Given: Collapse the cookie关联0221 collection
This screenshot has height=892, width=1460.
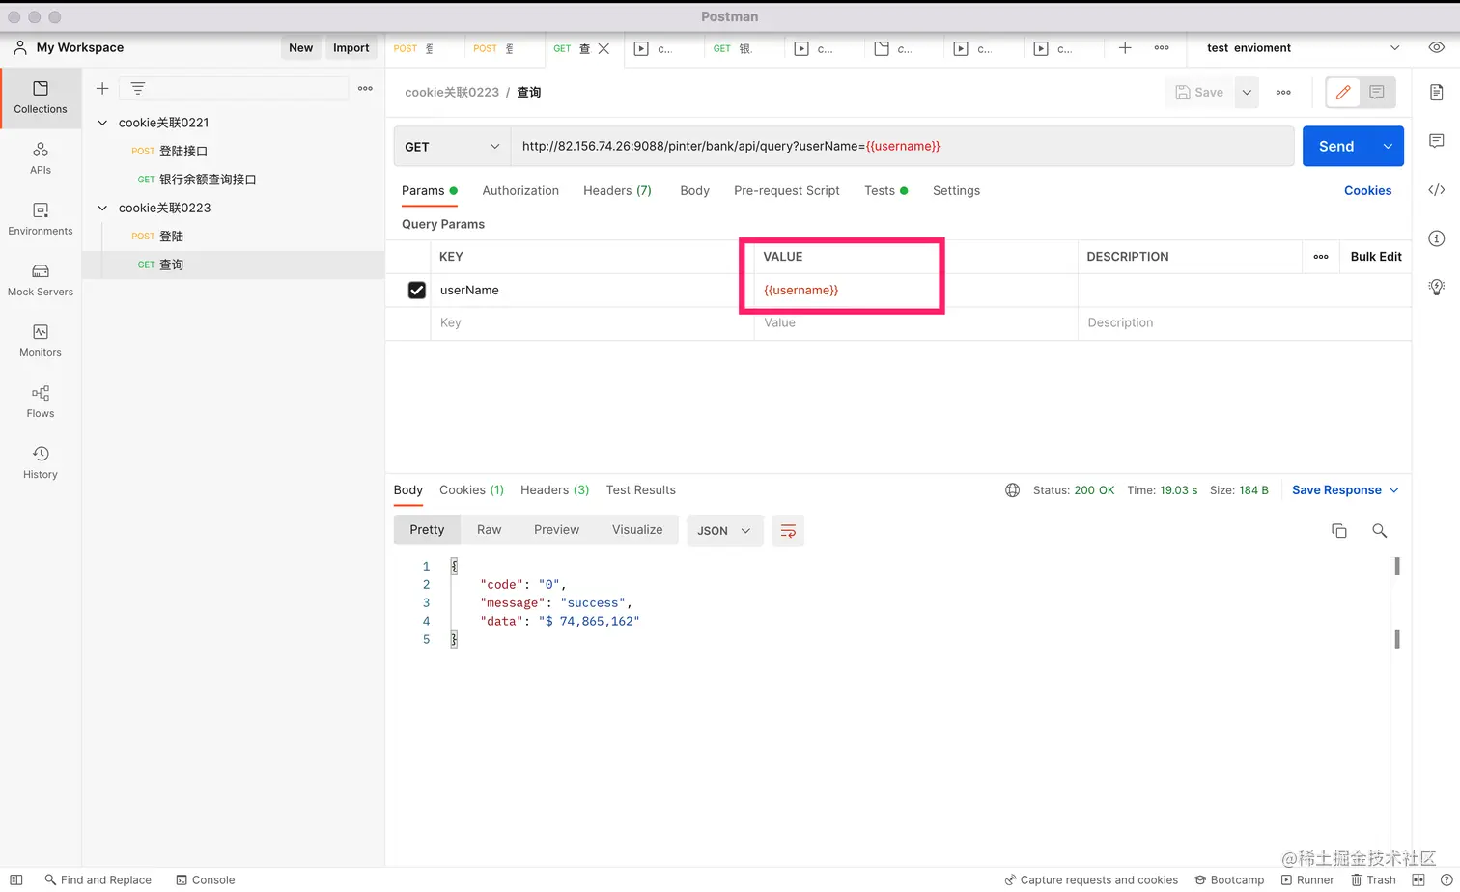Looking at the screenshot, I should pos(102,123).
